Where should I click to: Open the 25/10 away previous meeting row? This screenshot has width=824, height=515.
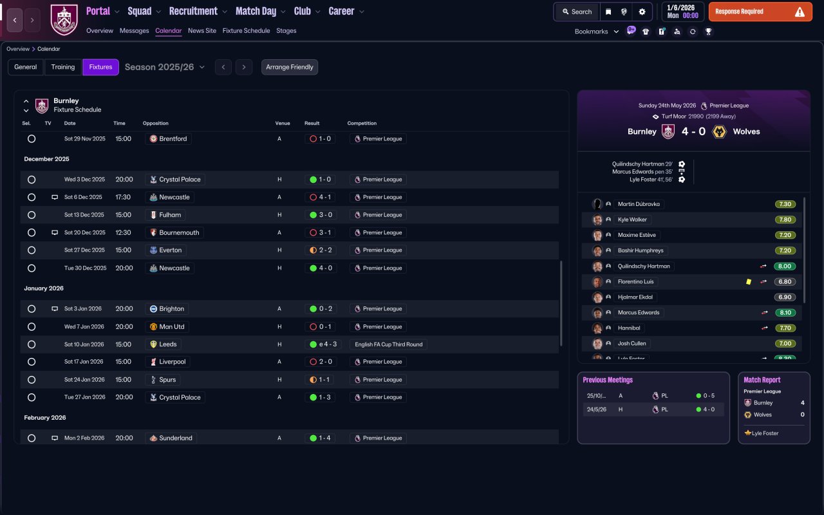(653, 396)
